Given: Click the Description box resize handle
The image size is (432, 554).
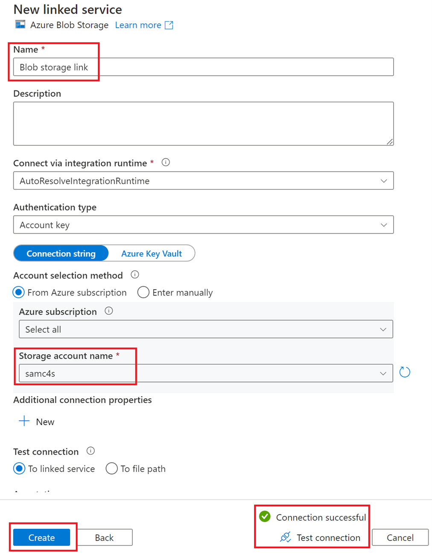Looking at the screenshot, I should tap(390, 142).
